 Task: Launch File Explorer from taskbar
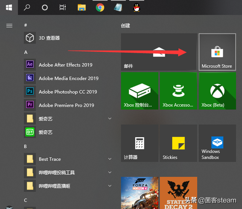click(81, 7)
